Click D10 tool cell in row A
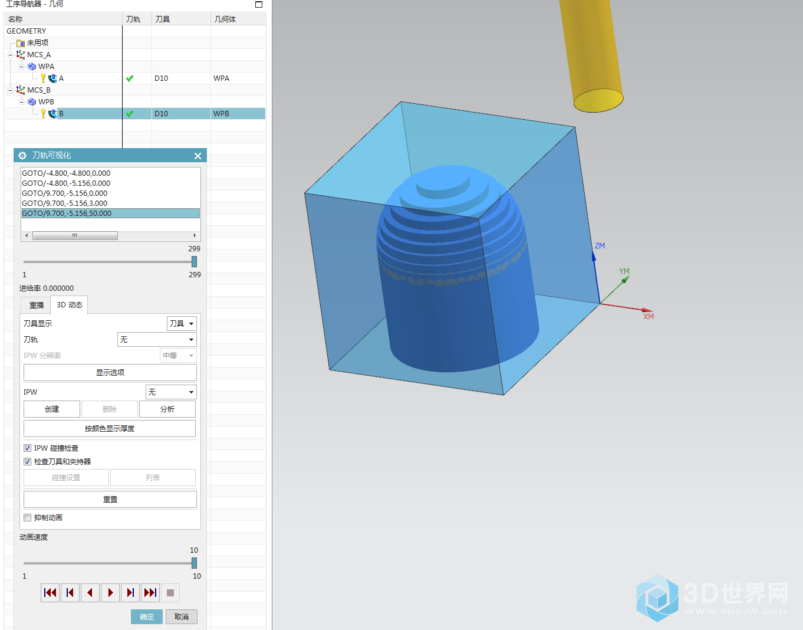Screen dimensions: 803x630 pyautogui.click(x=181, y=78)
